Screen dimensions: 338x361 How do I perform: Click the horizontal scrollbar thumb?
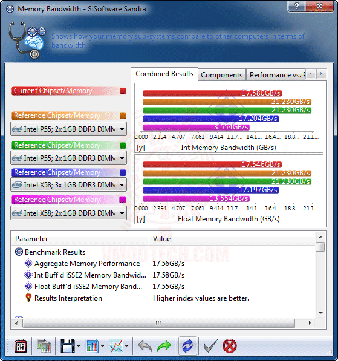pos(158,323)
